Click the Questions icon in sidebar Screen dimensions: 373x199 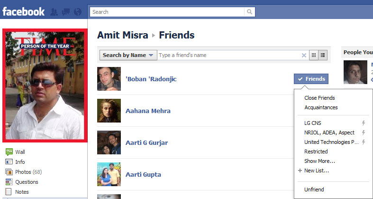point(9,182)
